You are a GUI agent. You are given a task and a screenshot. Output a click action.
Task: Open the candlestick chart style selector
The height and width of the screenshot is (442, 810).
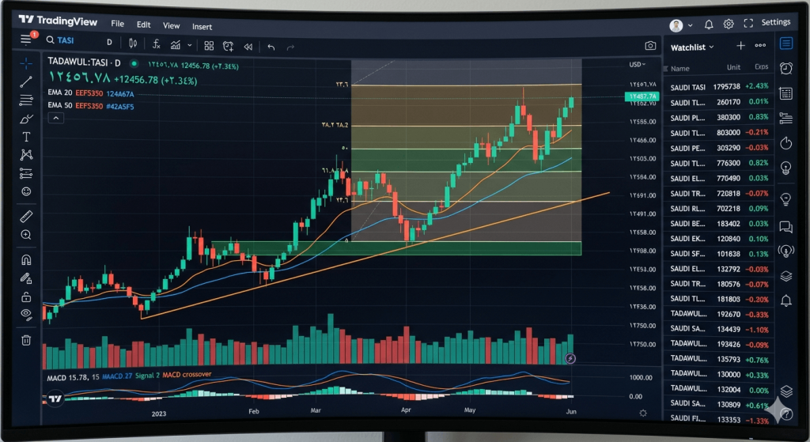click(x=133, y=43)
